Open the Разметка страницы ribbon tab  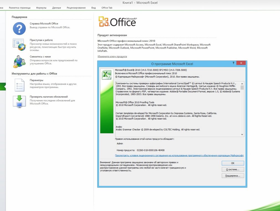point(20,8)
